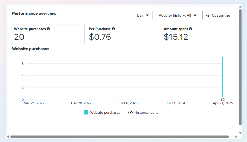
Task: Click the info icon next to Amount spent
Action: (x=190, y=29)
